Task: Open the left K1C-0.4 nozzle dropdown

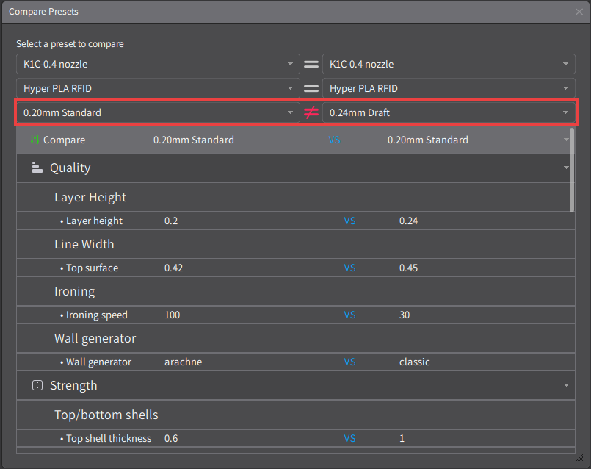Action: pyautogui.click(x=158, y=64)
